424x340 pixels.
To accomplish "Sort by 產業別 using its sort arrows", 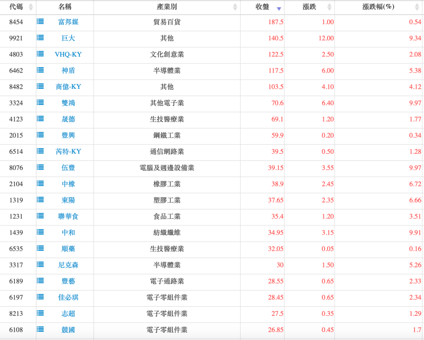I will pyautogui.click(x=234, y=7).
